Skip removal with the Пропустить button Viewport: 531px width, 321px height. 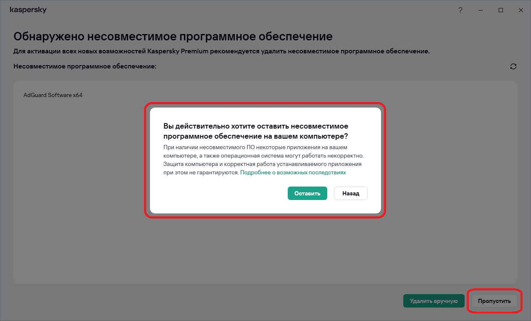(x=494, y=301)
